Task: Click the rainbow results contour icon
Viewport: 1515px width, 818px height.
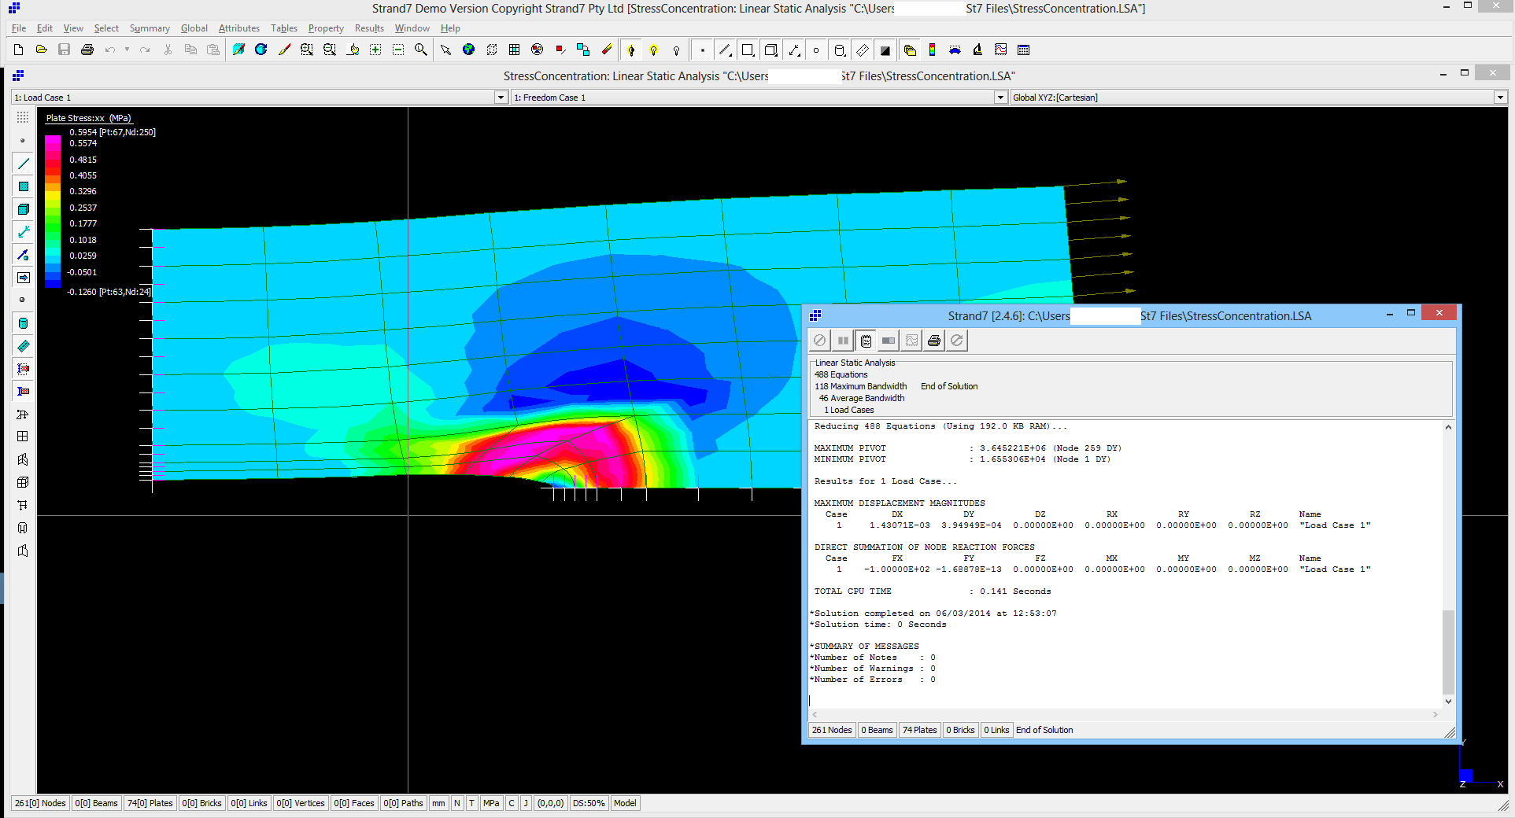Action: coord(932,50)
